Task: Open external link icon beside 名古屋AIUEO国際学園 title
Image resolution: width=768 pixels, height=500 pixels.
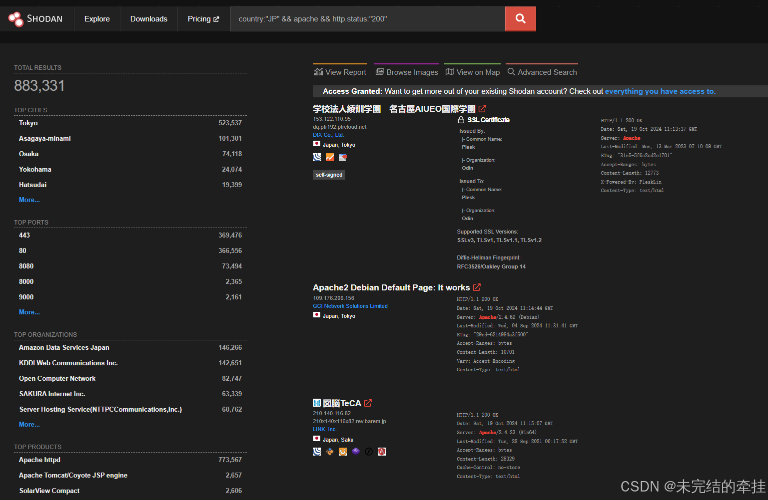Action: pyautogui.click(x=482, y=109)
